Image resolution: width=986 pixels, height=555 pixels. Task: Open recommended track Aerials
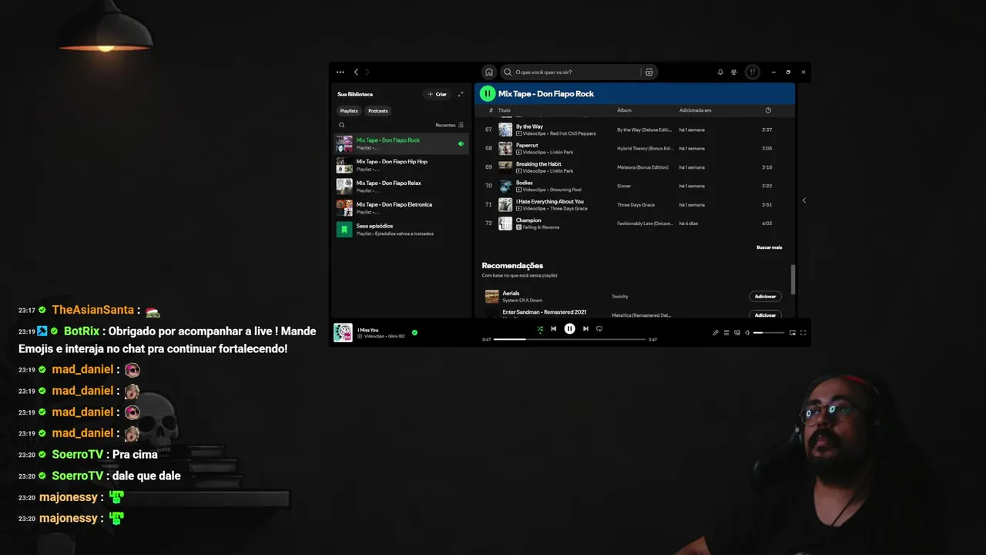point(511,293)
